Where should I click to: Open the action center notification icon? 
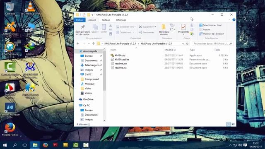tap(245, 145)
